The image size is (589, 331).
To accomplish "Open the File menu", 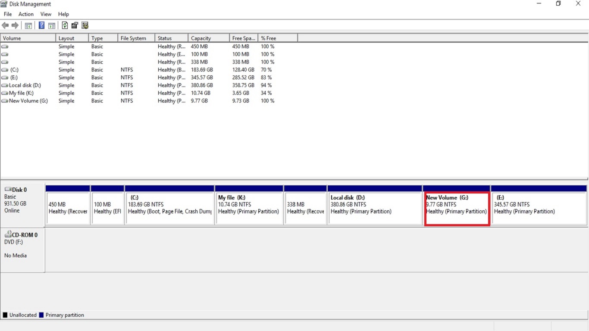I will (8, 14).
